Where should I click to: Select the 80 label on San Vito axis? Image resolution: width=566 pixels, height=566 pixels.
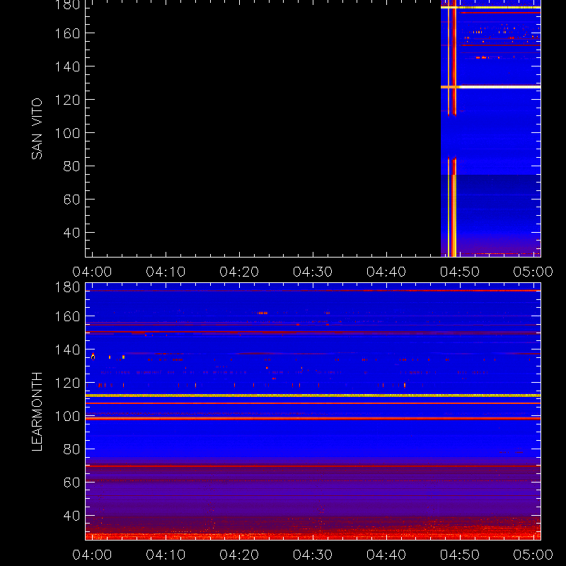(x=71, y=166)
